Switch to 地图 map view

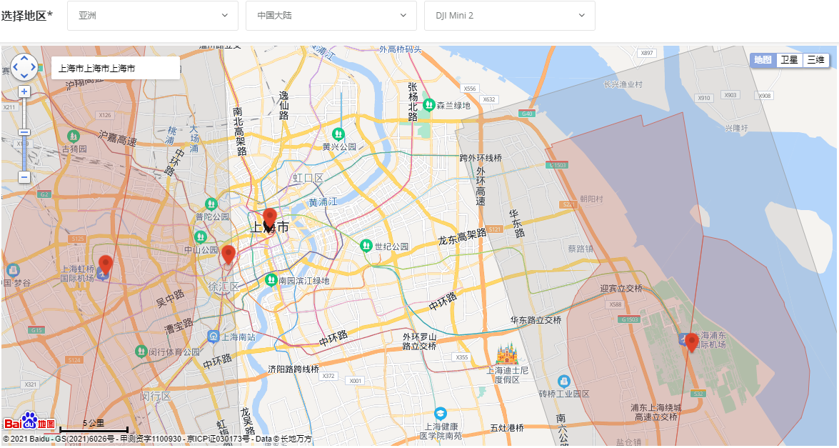pyautogui.click(x=763, y=60)
